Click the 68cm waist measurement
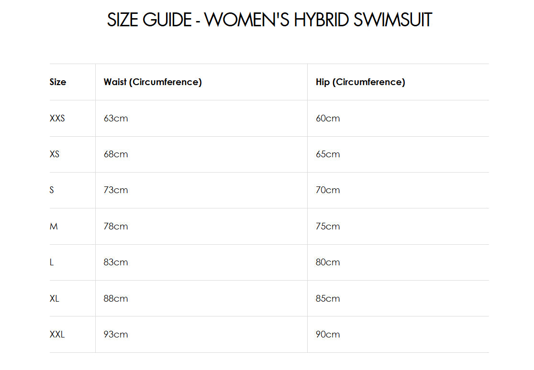Image resolution: width=534 pixels, height=370 pixels. 116,154
